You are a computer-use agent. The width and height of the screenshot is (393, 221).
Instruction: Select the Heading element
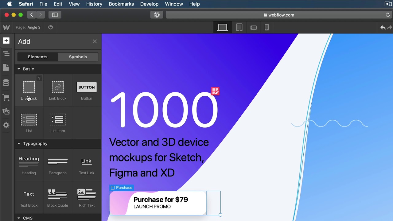click(x=29, y=165)
